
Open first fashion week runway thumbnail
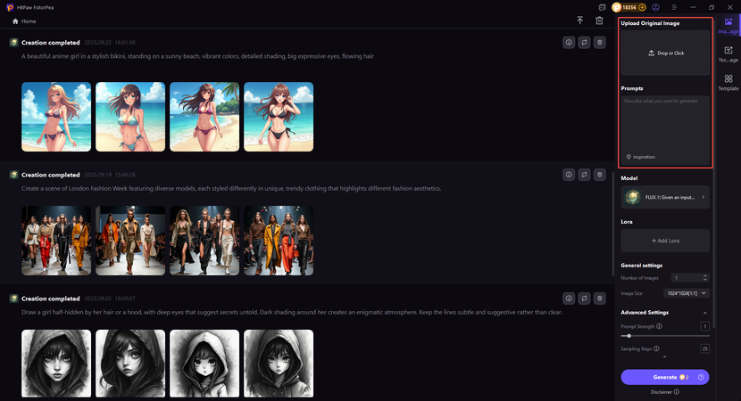(56, 241)
